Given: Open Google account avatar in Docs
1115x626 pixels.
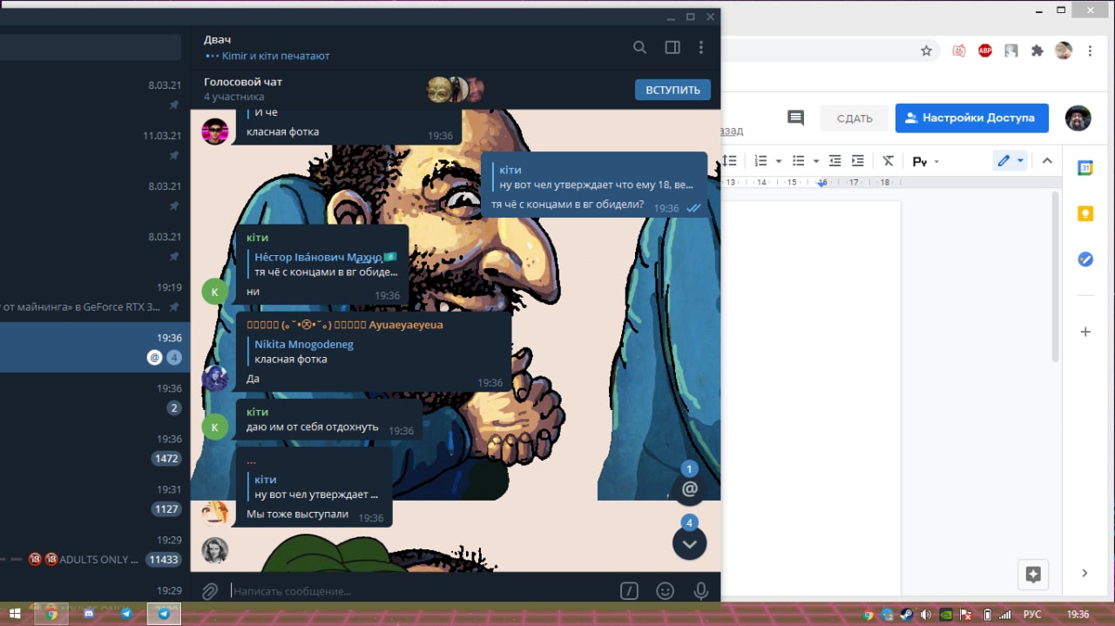Looking at the screenshot, I should point(1078,118).
